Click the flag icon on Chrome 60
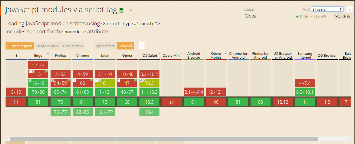355x144 pixels. click(x=91, y=80)
